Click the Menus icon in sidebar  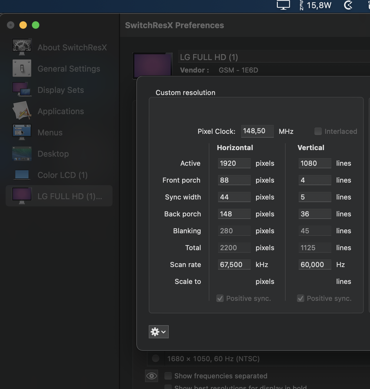(22, 132)
